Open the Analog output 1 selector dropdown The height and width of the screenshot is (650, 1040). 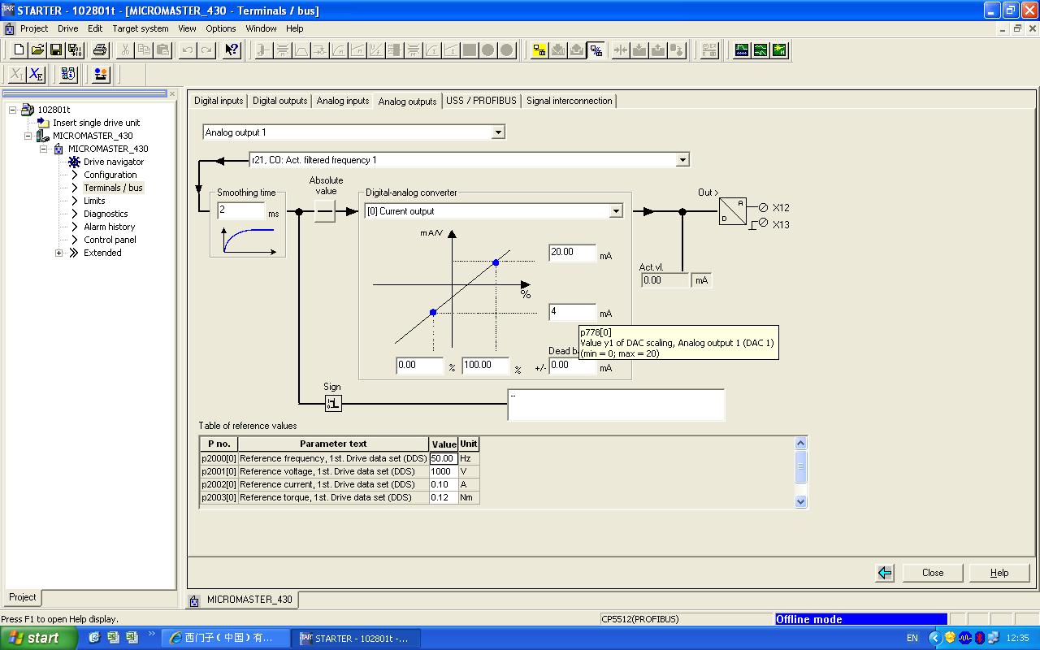tap(499, 132)
